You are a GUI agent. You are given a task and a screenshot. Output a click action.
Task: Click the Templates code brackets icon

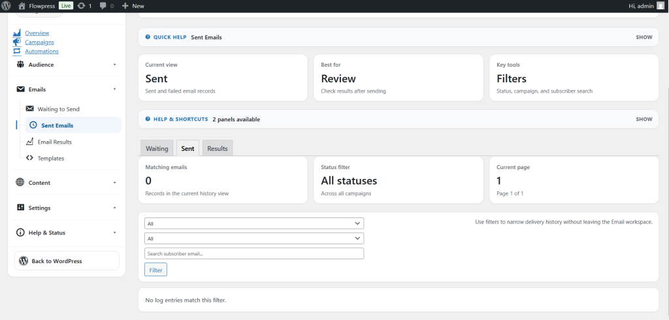pos(29,158)
